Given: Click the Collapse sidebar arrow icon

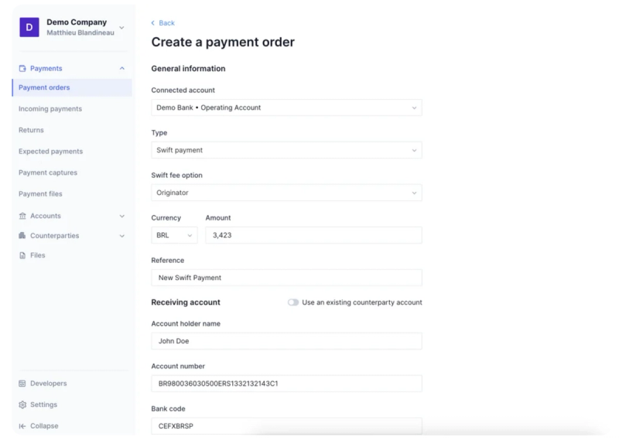Looking at the screenshot, I should pyautogui.click(x=22, y=426).
